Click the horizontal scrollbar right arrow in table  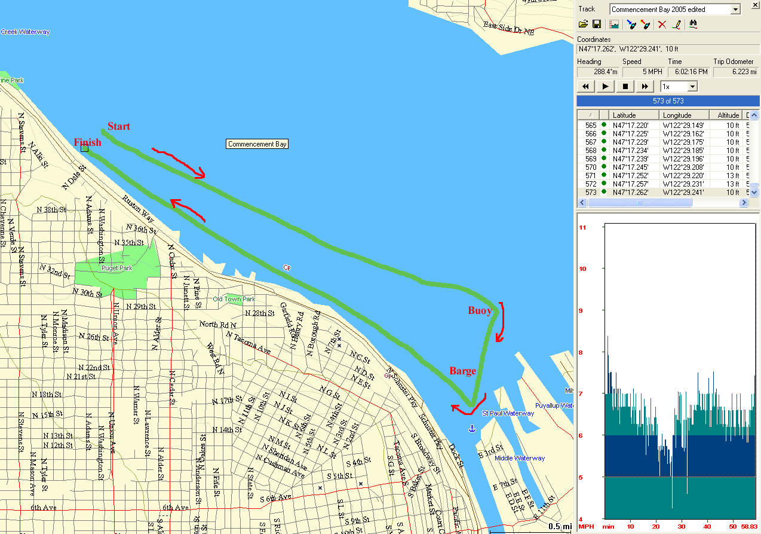[x=744, y=203]
